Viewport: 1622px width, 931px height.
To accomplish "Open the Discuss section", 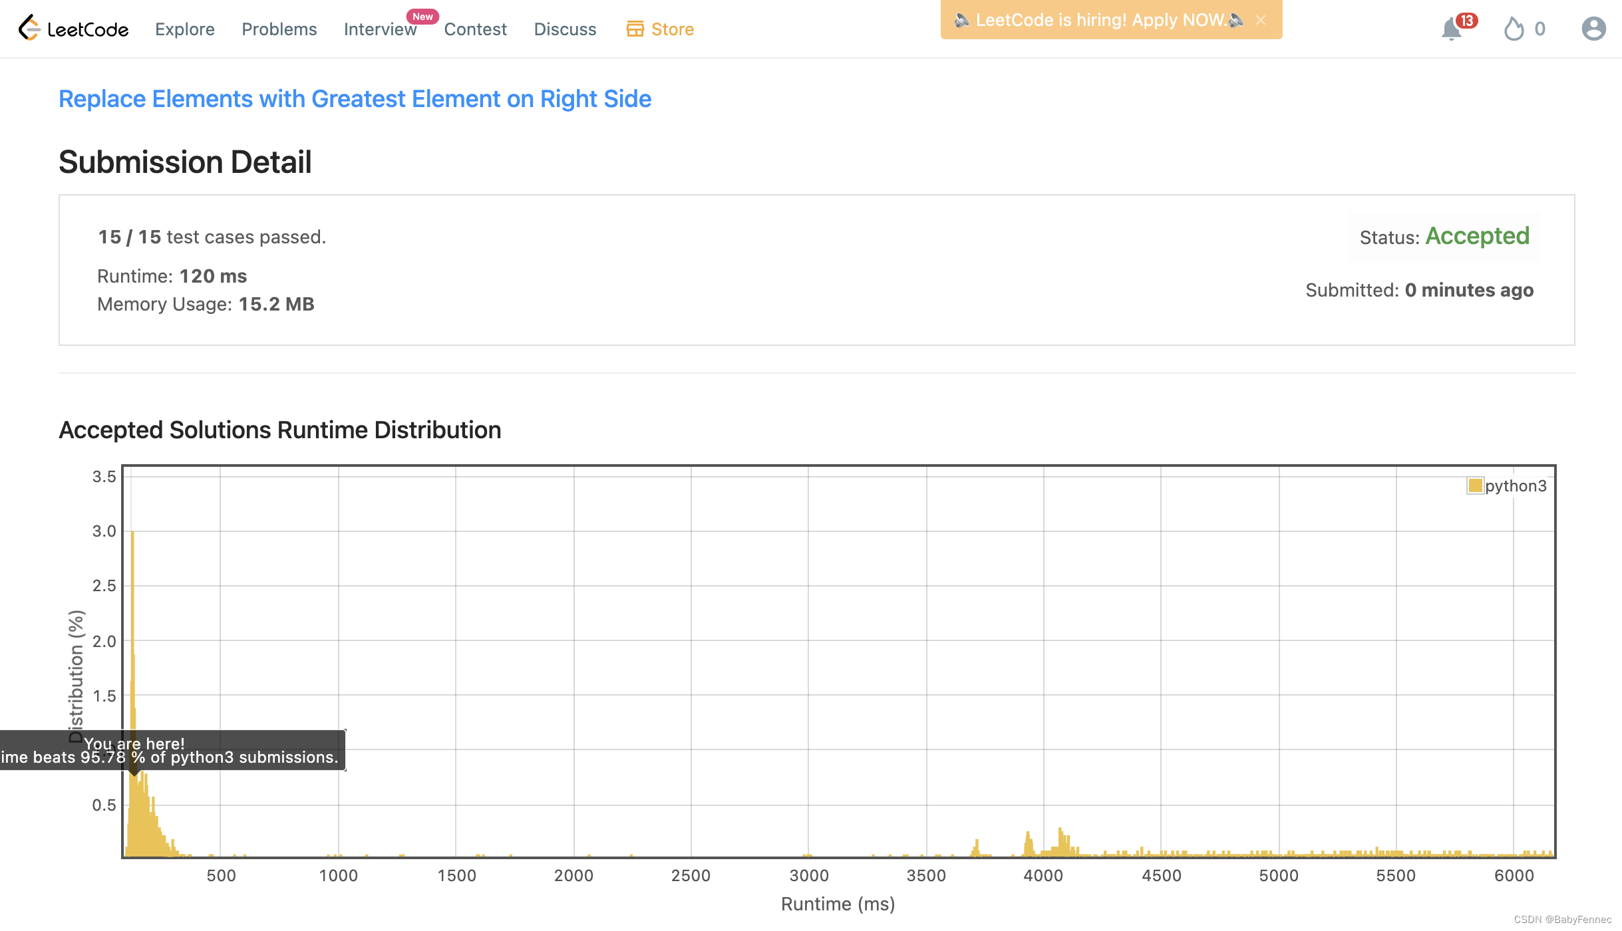I will 565,29.
